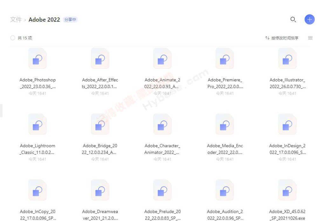The image size is (317, 221).
Task: Click the 今天 16:41 timestamp under Adobe_Illustrator
Action: click(287, 93)
